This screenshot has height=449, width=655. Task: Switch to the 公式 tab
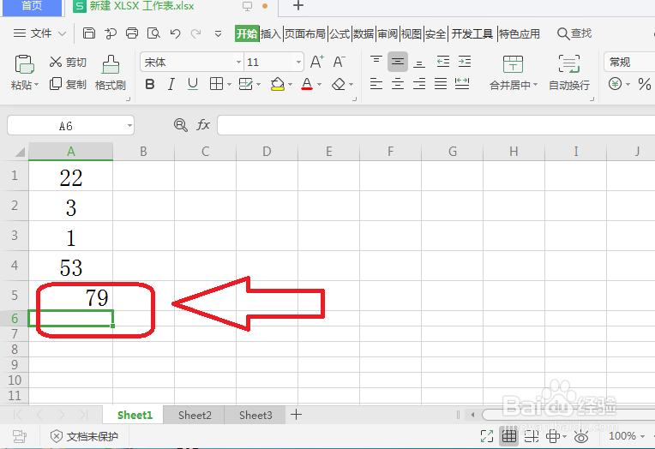[x=340, y=33]
